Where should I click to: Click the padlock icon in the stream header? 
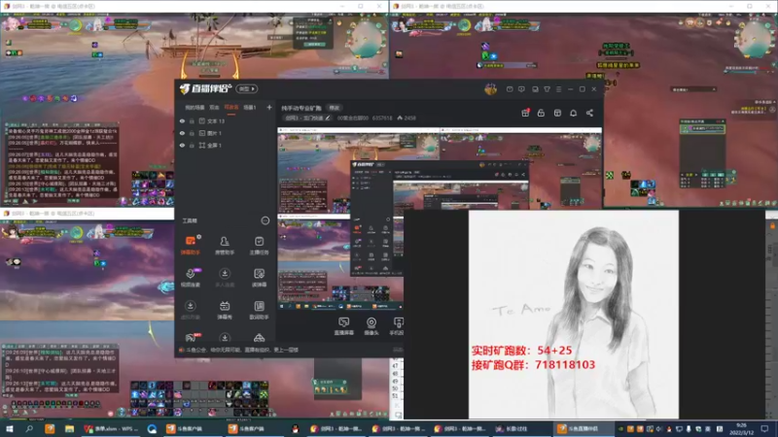pyautogui.click(x=541, y=113)
